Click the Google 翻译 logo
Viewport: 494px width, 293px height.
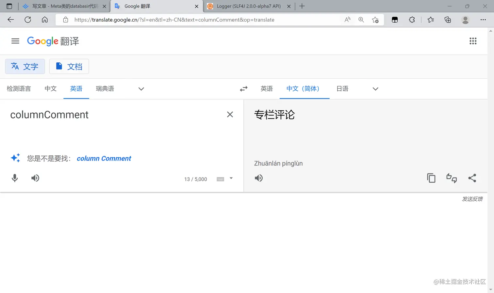coord(53,41)
